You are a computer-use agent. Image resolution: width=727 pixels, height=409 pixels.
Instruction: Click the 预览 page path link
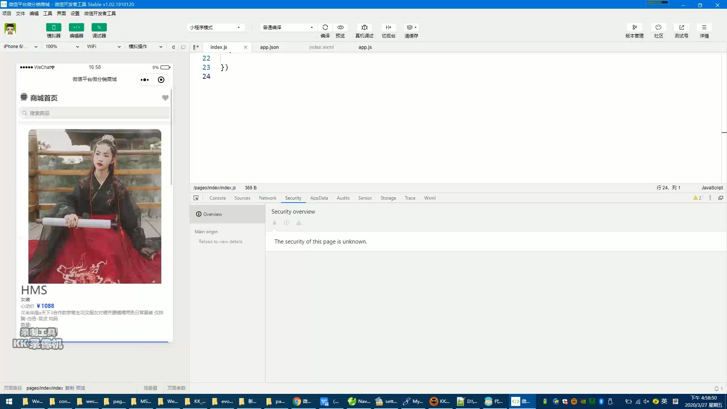tap(80, 388)
